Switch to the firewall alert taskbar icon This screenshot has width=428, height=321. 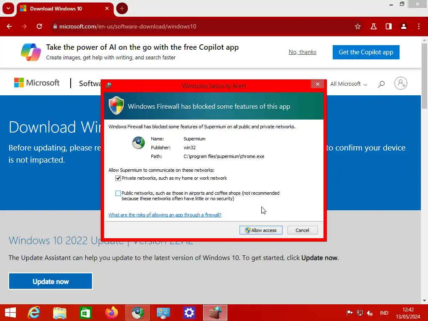click(x=215, y=313)
